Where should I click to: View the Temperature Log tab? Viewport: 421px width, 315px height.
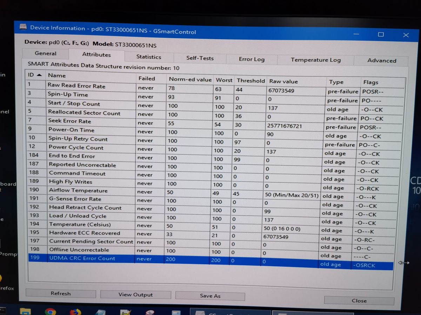pos(315,60)
